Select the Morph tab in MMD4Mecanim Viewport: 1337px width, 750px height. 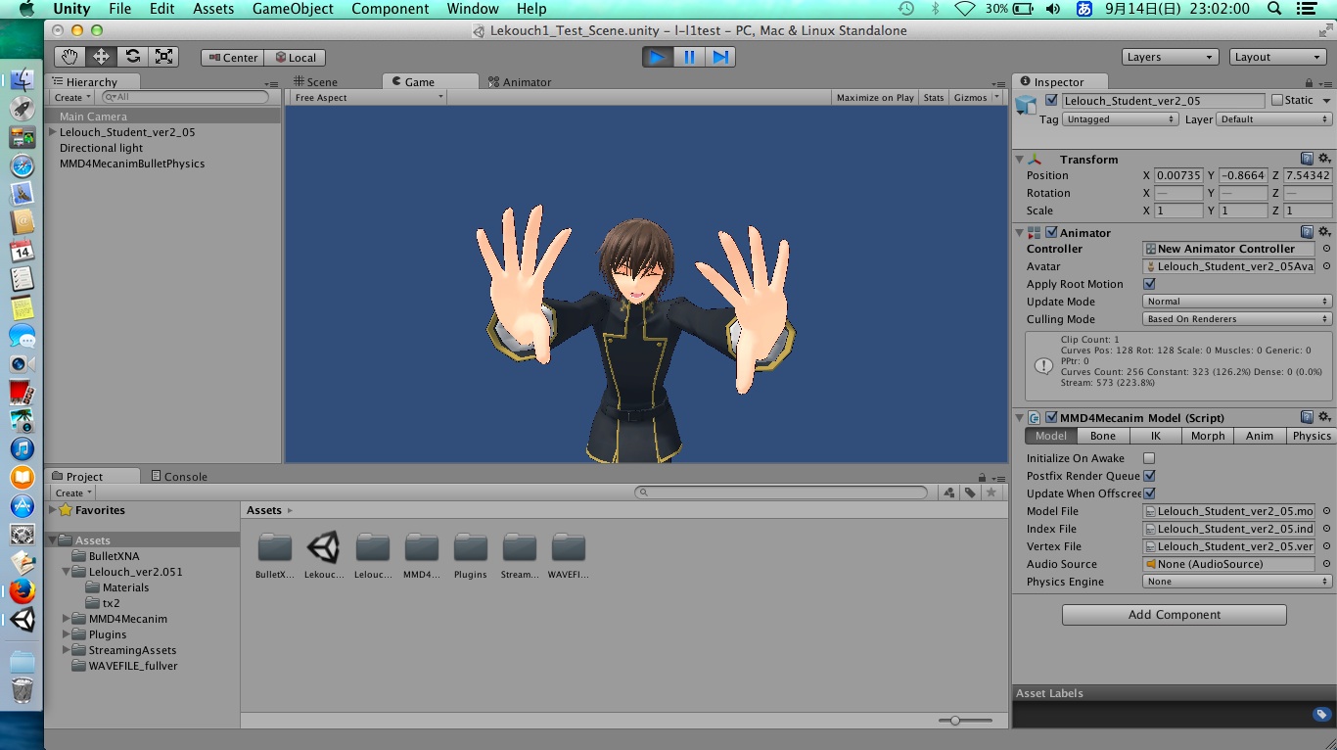coord(1208,436)
